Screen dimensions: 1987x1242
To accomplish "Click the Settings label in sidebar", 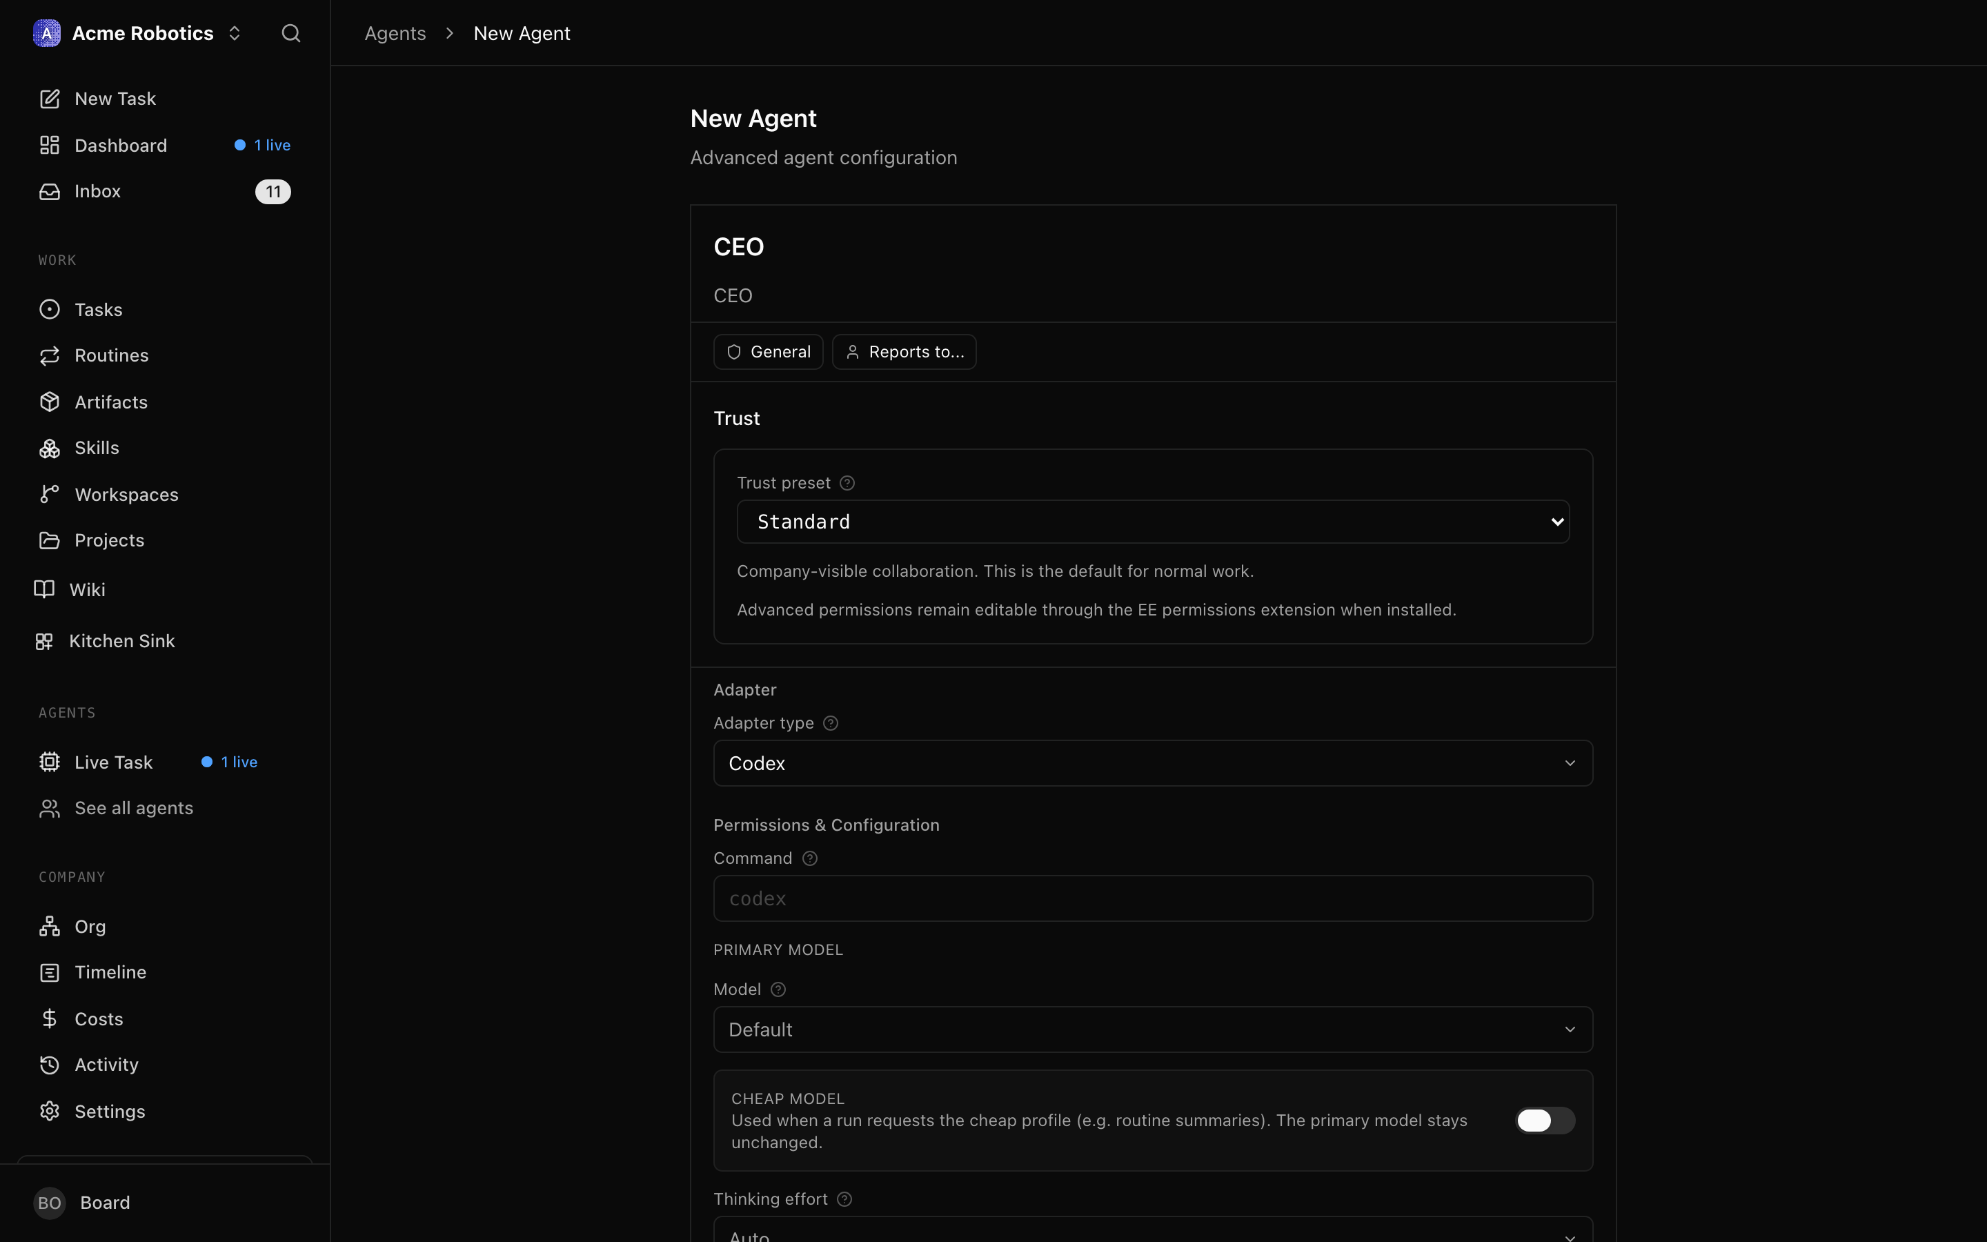I will coord(110,1112).
